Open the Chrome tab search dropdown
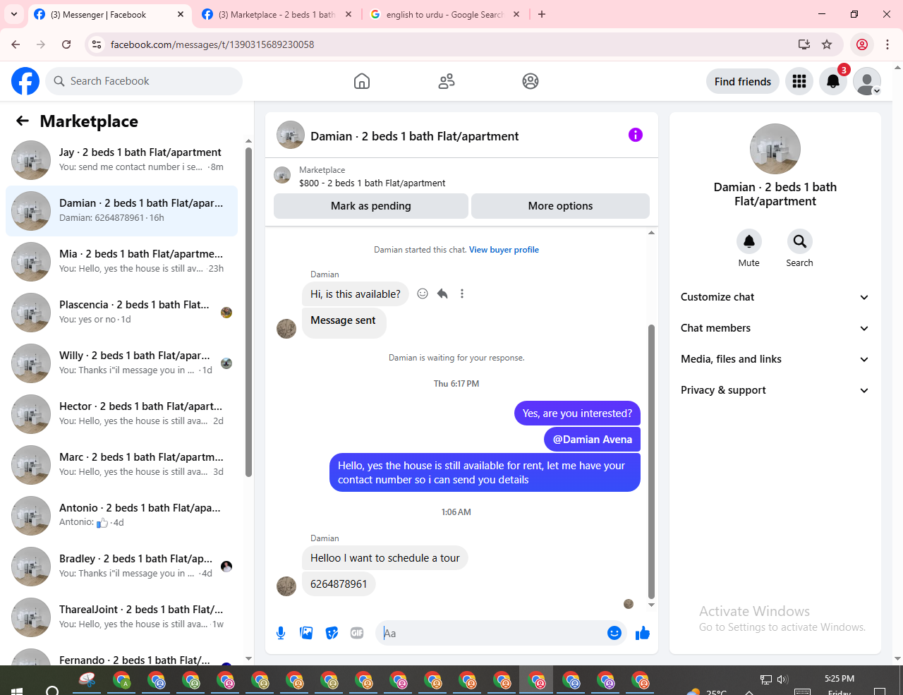Screen dimensions: 903x695 click(x=13, y=14)
